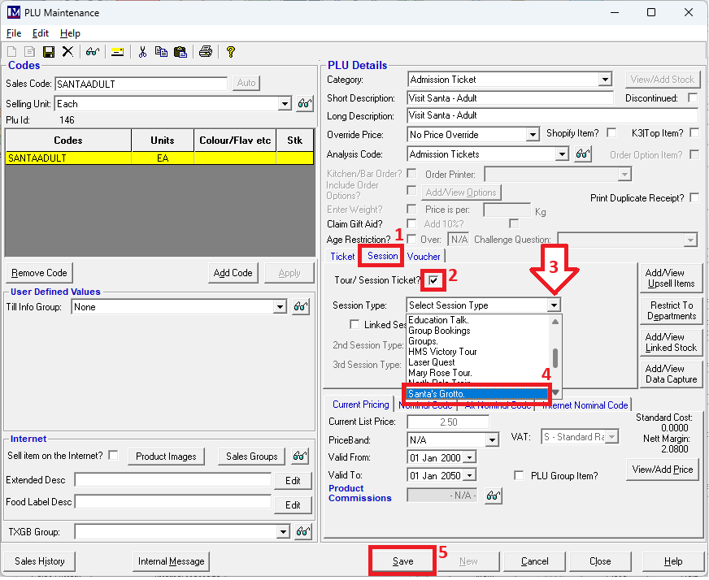Screen dimensions: 709x580
Task: Untick the Tour/ Session Ticket checkbox
Action: [x=434, y=280]
